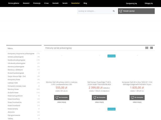Click the 2 399,00 zł price
This screenshot has height=120, width=161.
[x=96, y=88]
